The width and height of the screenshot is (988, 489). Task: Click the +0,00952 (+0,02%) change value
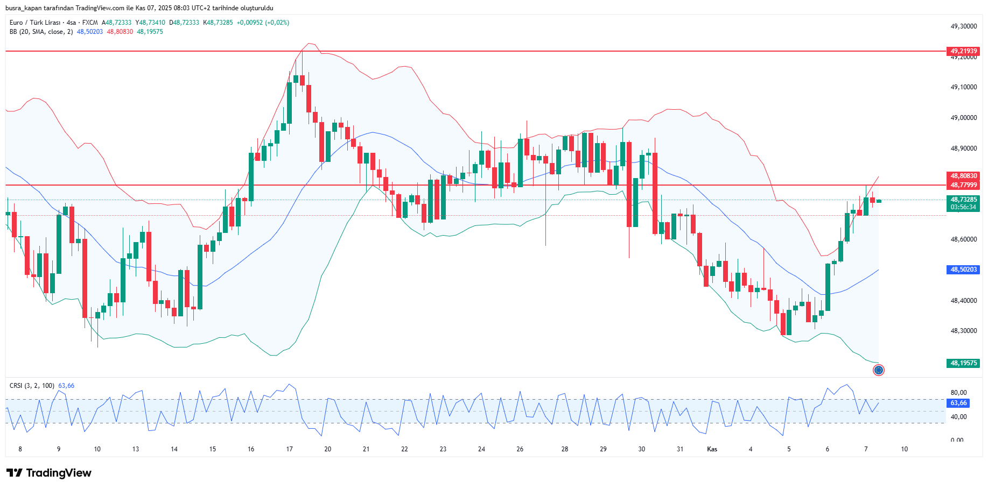[263, 23]
